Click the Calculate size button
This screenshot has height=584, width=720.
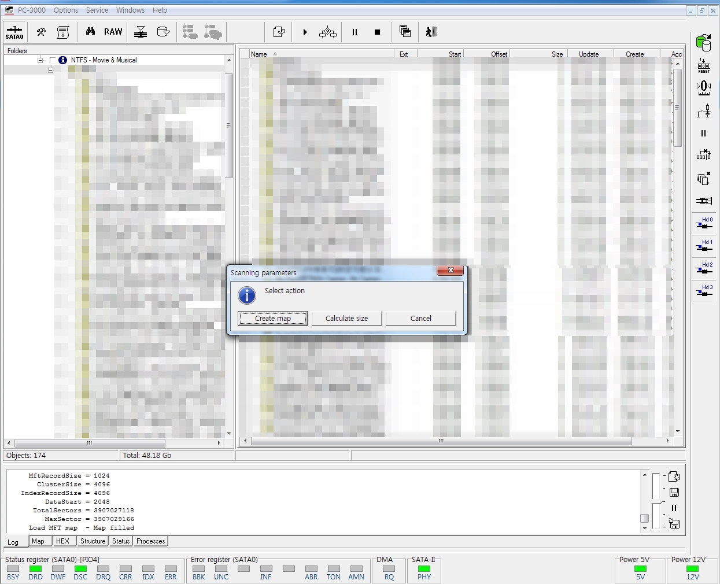[x=347, y=319]
